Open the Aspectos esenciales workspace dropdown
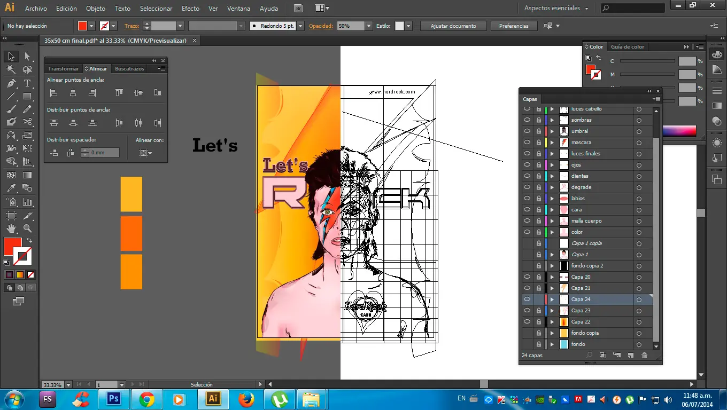Viewport: 727px width, 410px height. point(556,9)
